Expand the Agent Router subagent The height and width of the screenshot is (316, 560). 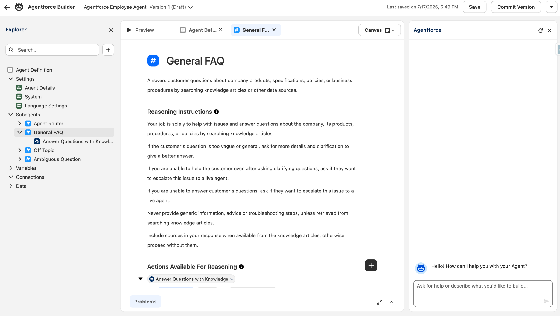point(19,123)
